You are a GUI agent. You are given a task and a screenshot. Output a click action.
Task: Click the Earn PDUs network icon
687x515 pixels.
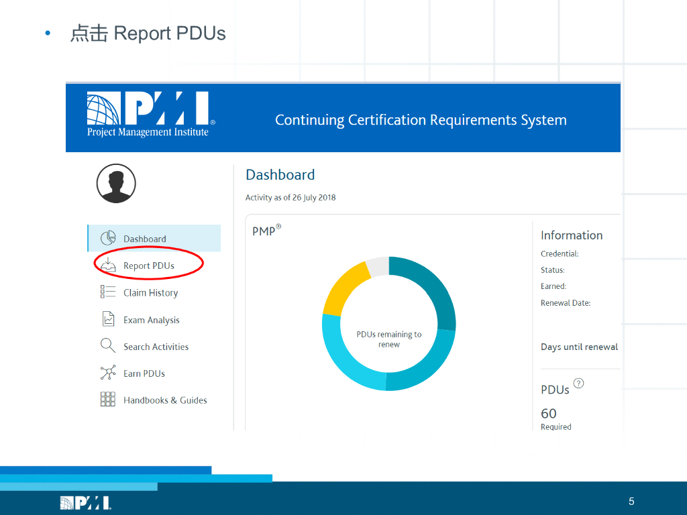108,373
